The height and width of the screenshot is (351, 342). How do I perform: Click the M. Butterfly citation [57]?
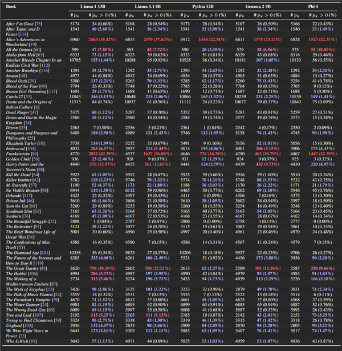coord(32,185)
